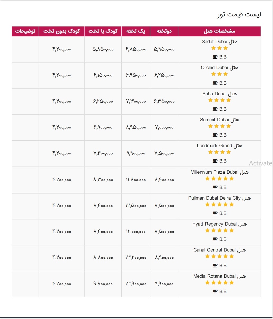Viewport: 273px width, 319px height.
Task: Select the توضیحات column header
Action: (25, 31)
